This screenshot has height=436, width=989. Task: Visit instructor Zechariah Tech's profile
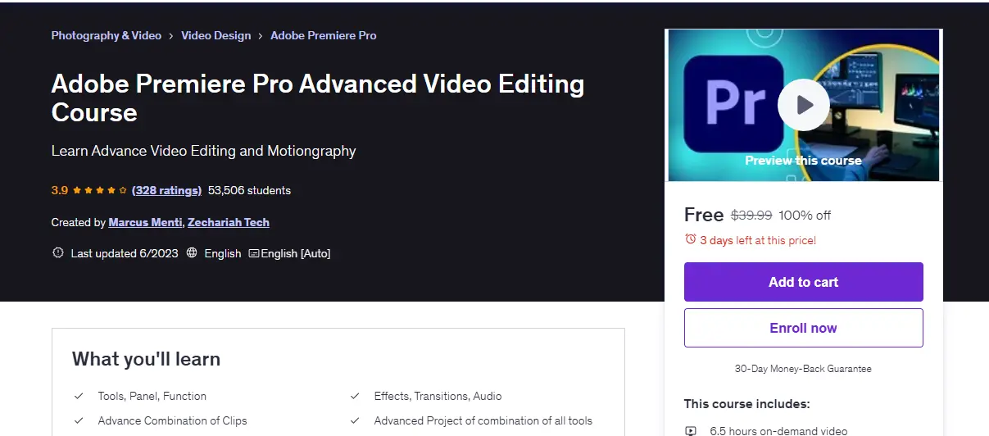(x=229, y=222)
